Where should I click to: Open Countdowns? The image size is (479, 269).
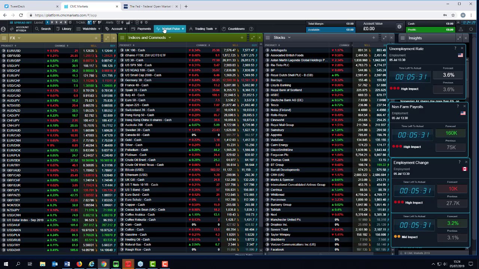click(x=233, y=29)
